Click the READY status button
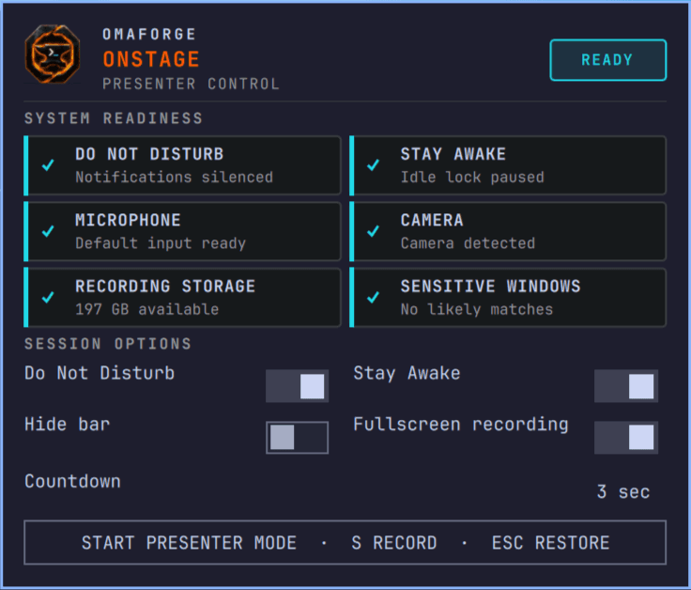 (607, 60)
